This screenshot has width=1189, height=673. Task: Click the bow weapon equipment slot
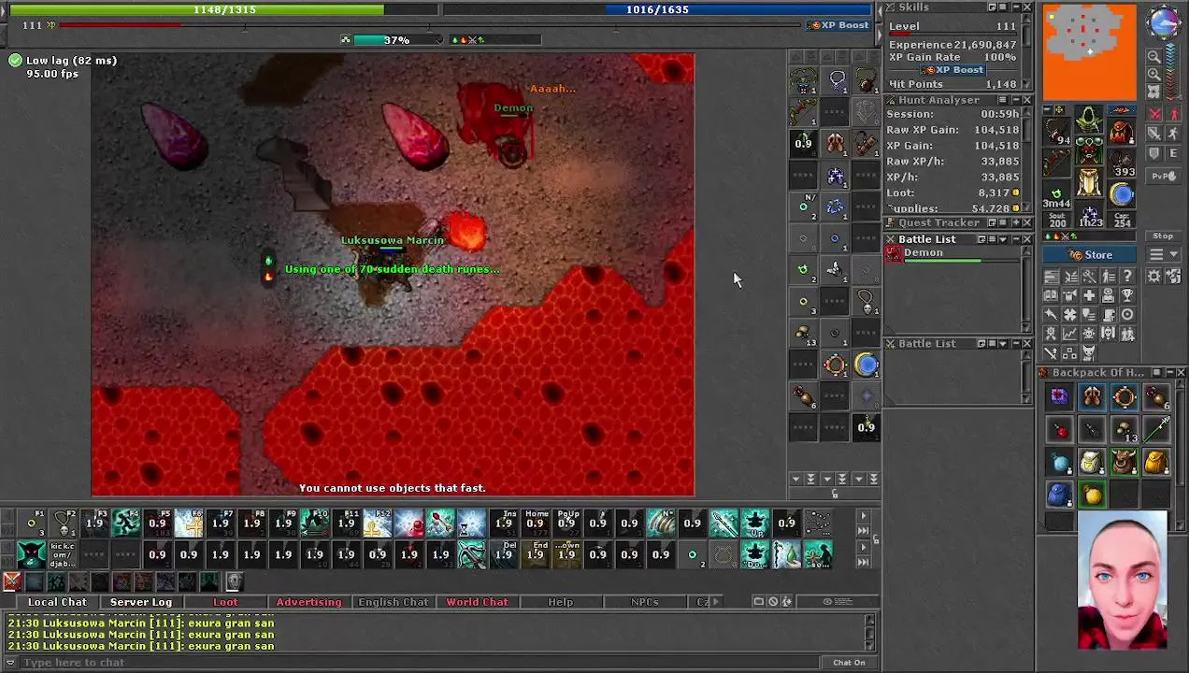(x=1057, y=163)
